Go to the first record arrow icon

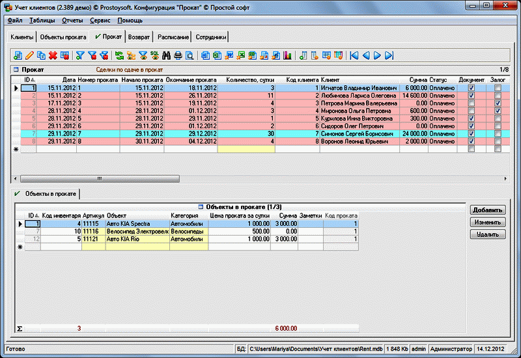[x=354, y=55]
